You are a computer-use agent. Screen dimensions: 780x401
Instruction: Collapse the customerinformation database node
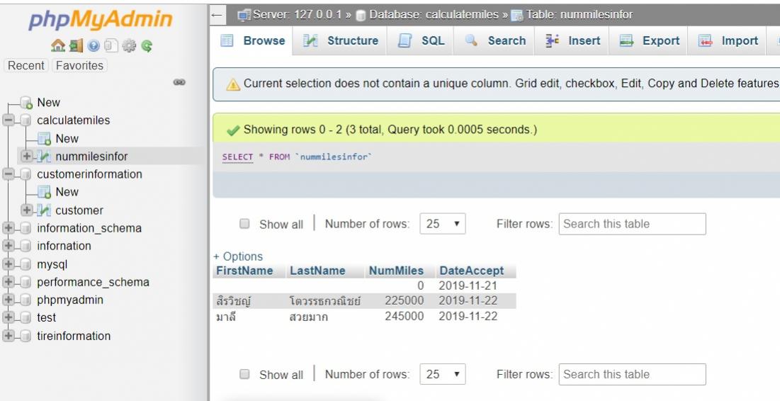tap(9, 174)
